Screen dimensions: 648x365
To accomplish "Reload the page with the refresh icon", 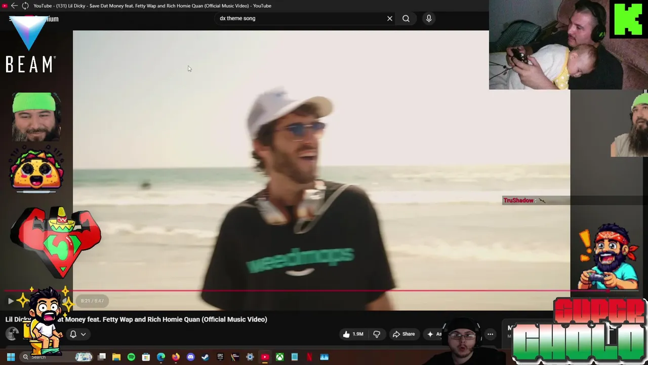I will point(25,6).
